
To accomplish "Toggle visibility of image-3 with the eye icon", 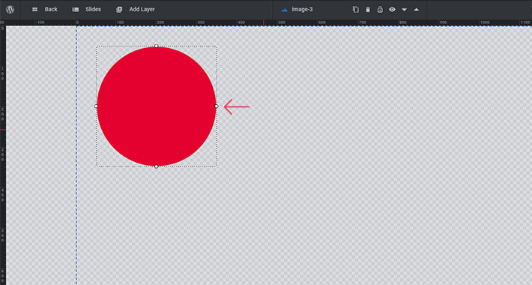I will tap(392, 10).
